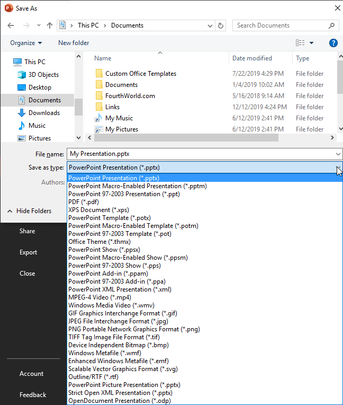The image size is (343, 405).
Task: Open File name history dropdown arrow
Action: click(x=338, y=154)
